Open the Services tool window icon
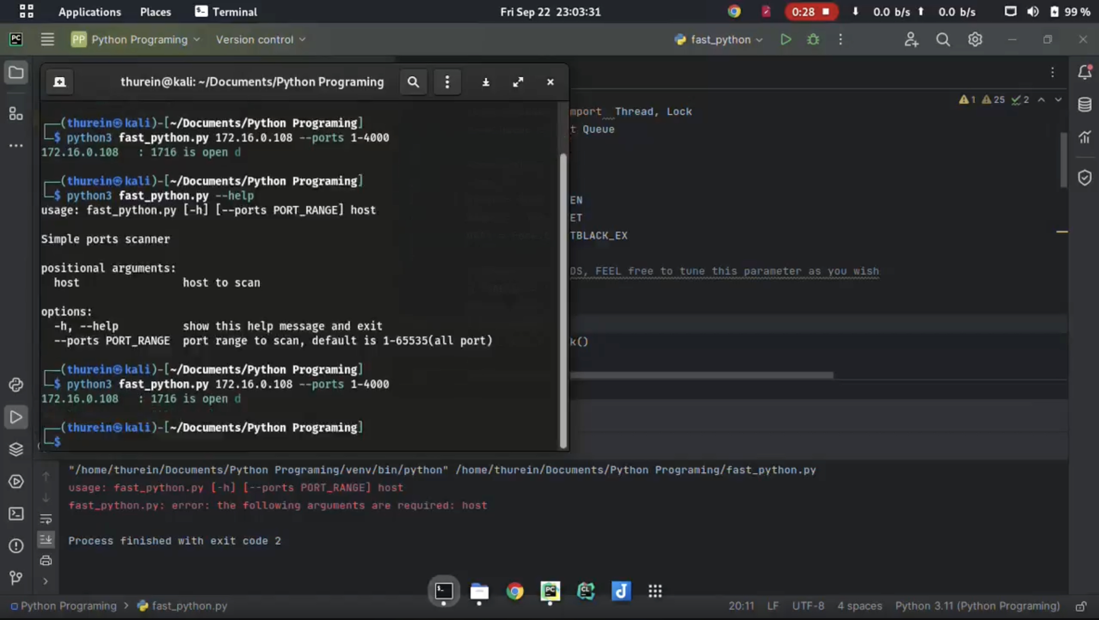The height and width of the screenshot is (620, 1099). (x=16, y=481)
